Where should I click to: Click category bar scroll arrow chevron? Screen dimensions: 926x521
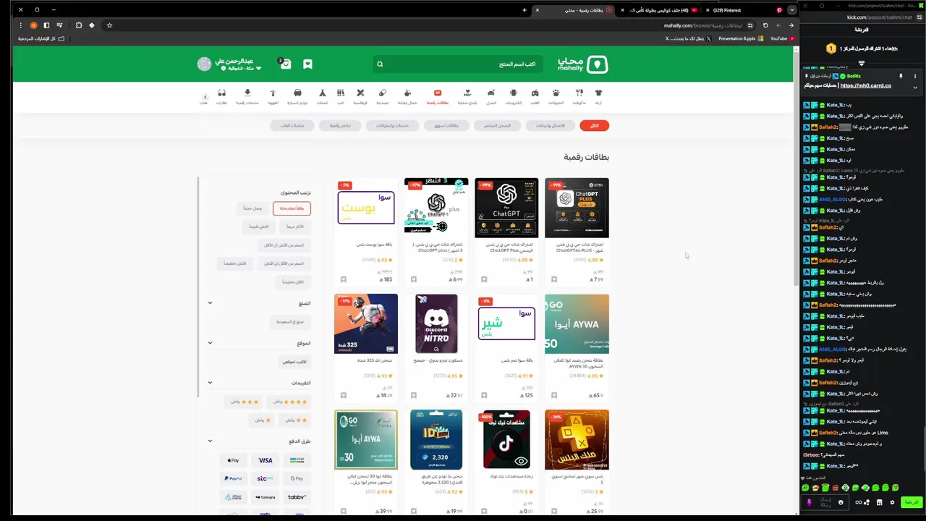coord(205,97)
